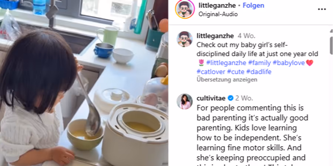Open cultivitae commenter profile picture
333x166 pixels.
pos(185,101)
